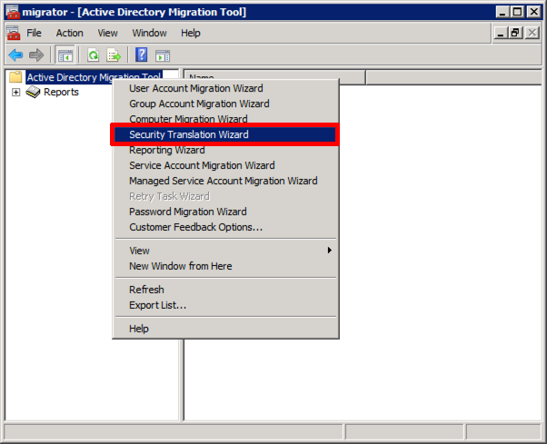Choose Reporting Wizard

coord(225,150)
